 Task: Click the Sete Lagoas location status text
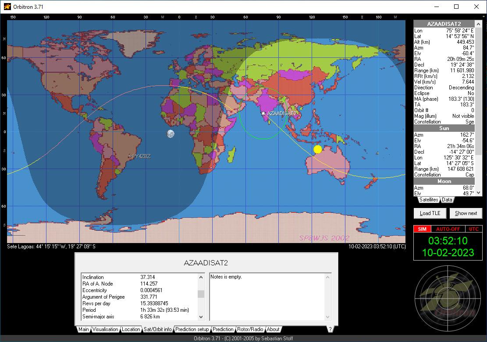click(51, 247)
